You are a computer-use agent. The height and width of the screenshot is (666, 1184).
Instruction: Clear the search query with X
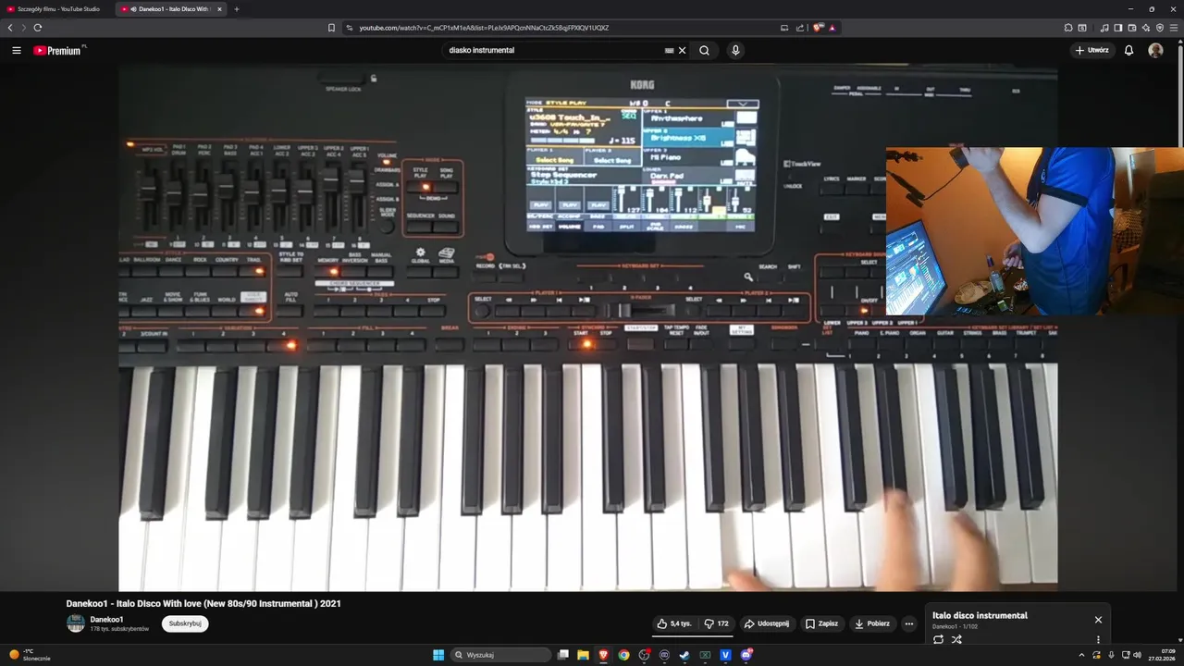683,50
